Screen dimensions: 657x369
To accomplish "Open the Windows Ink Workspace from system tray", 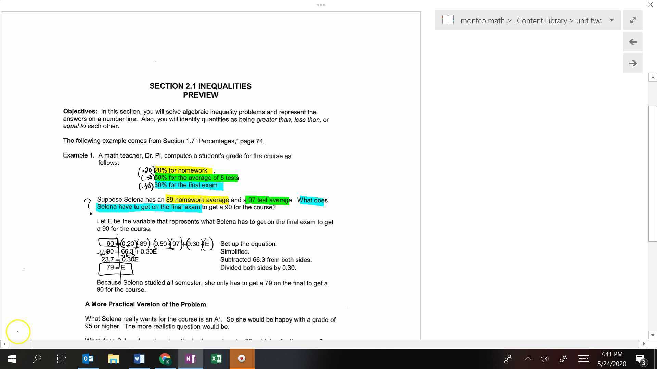I will click(563, 358).
